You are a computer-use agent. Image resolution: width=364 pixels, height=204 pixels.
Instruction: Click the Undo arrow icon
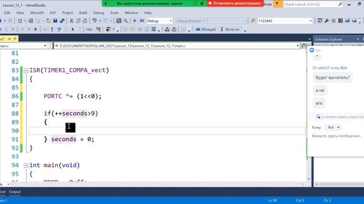94,21
